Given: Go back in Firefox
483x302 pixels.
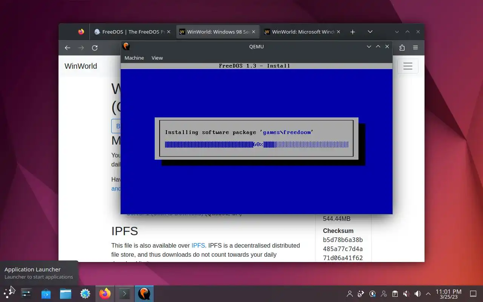Looking at the screenshot, I should 68,48.
